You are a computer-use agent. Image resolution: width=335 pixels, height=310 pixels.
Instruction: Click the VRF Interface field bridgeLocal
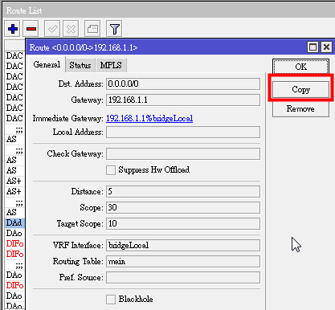pyautogui.click(x=183, y=246)
